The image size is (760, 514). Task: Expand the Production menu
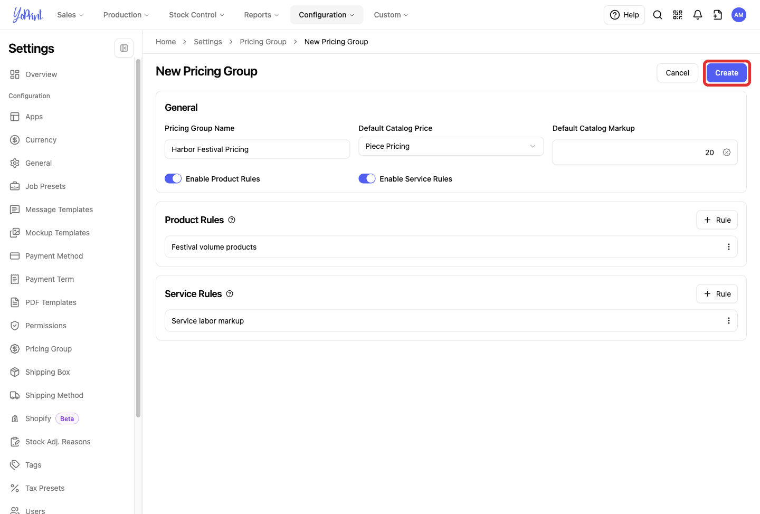126,15
